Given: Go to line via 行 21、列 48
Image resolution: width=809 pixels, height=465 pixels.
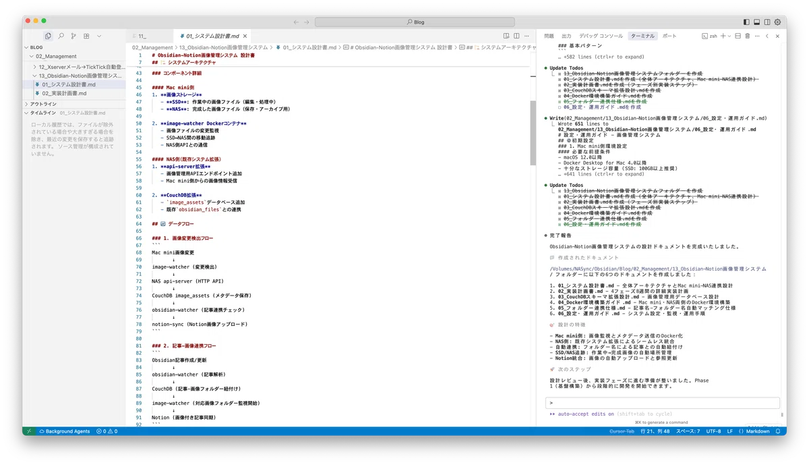Looking at the screenshot, I should coord(655,431).
